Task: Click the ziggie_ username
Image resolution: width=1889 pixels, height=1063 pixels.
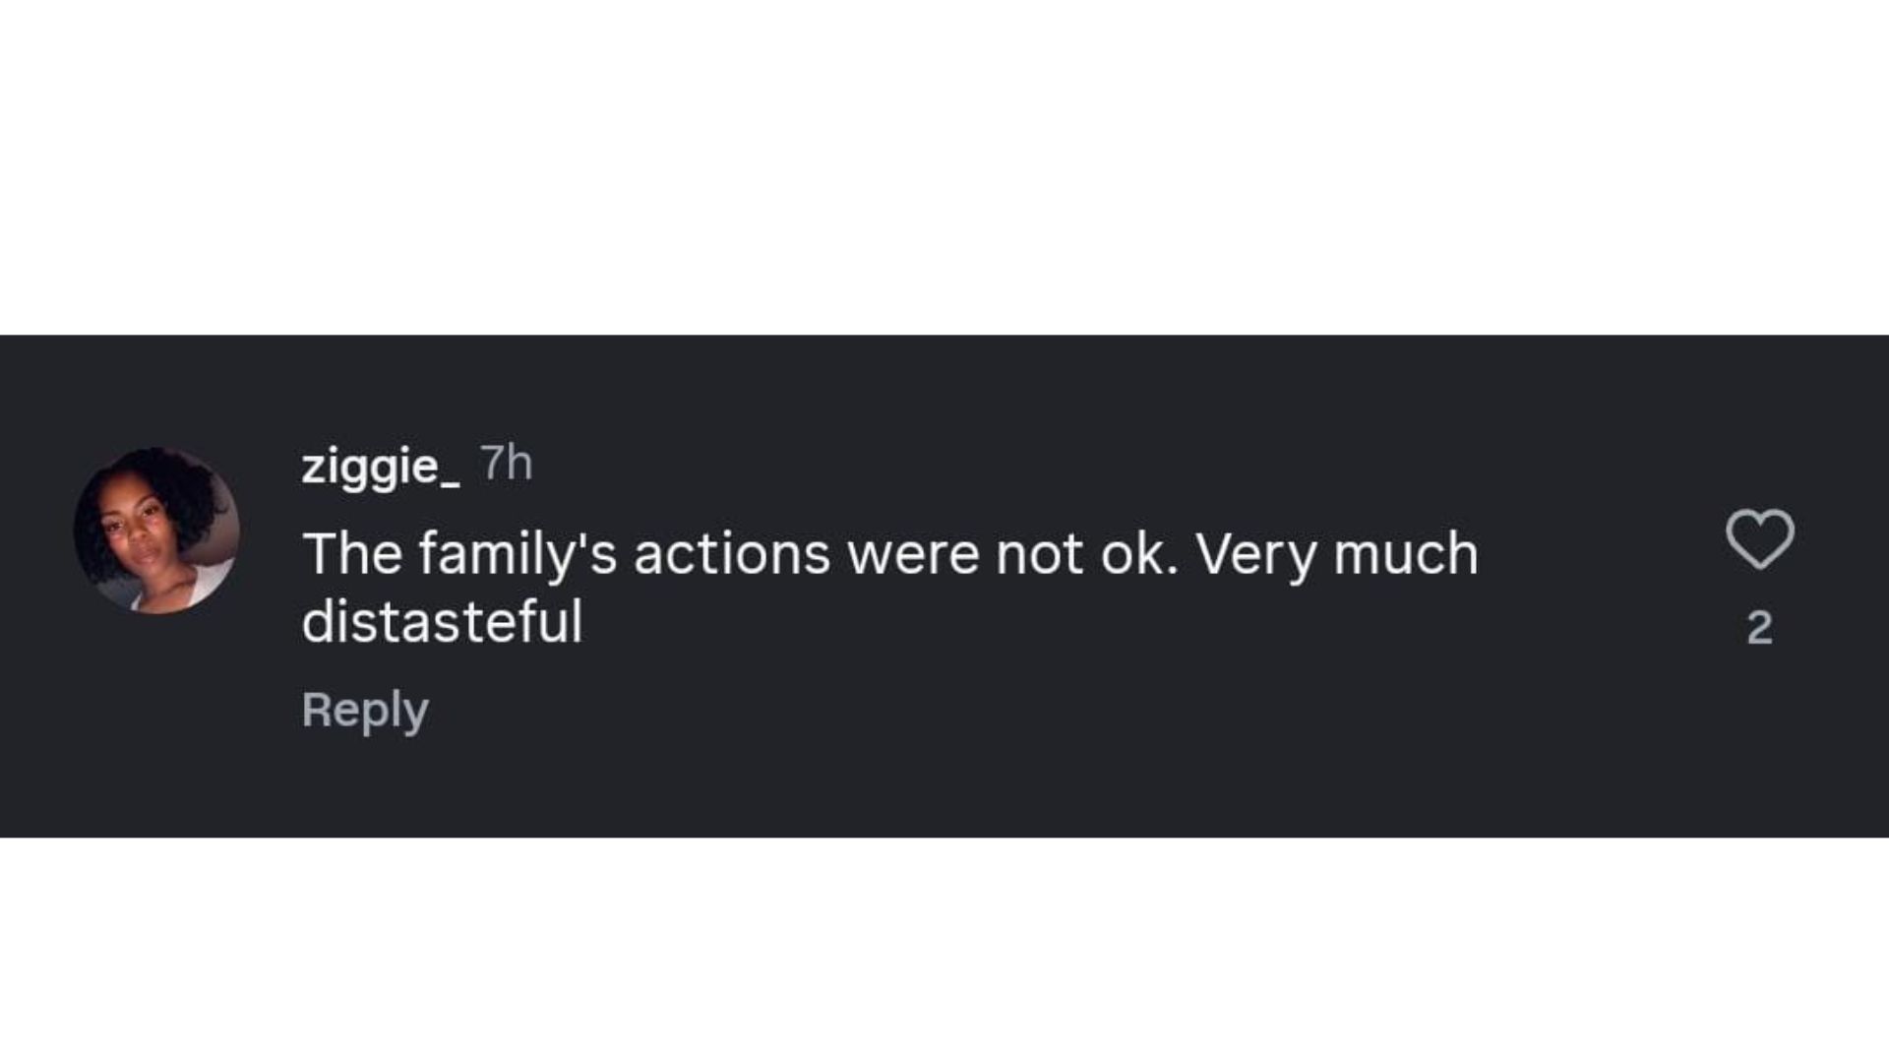Action: (380, 465)
